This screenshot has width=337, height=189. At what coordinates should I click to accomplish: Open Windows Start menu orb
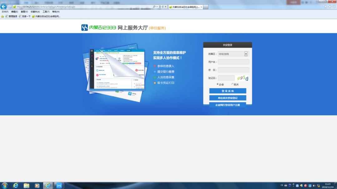point(5,186)
